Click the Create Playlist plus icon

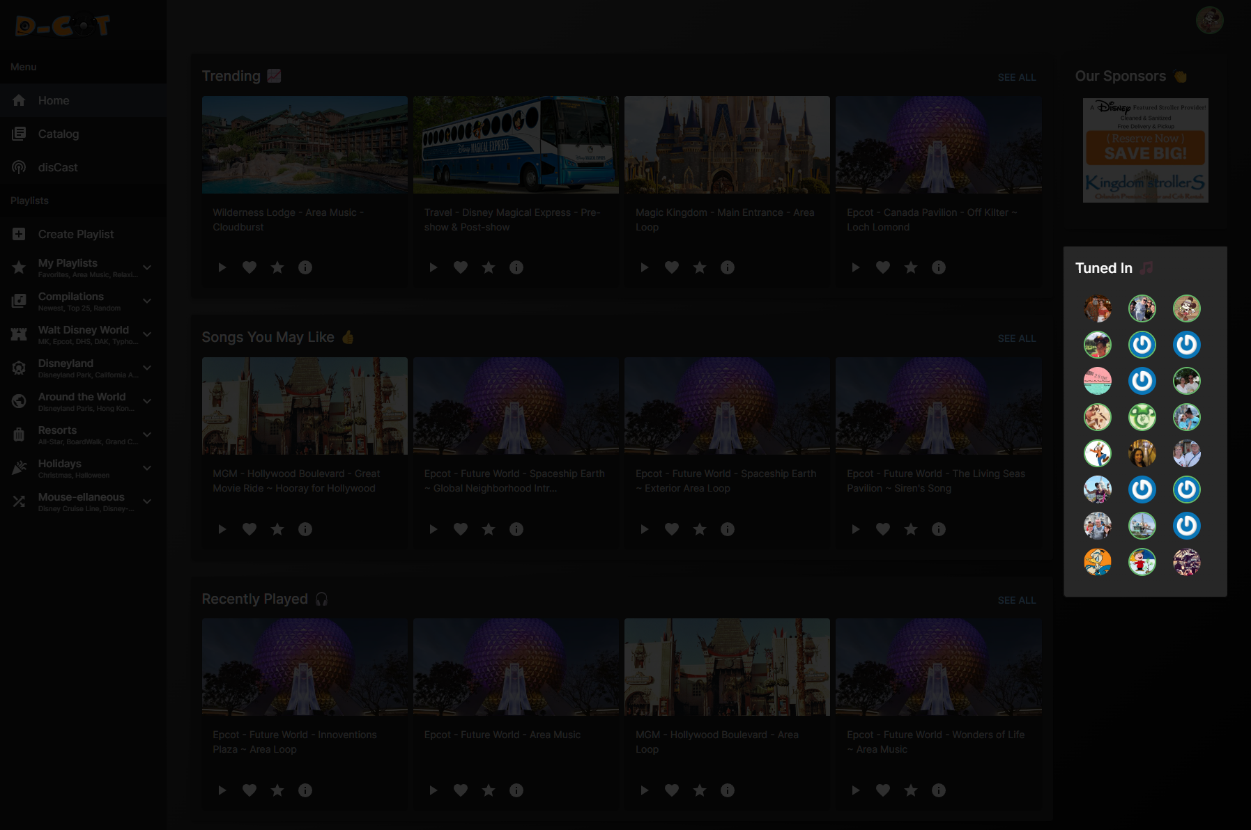pos(19,234)
